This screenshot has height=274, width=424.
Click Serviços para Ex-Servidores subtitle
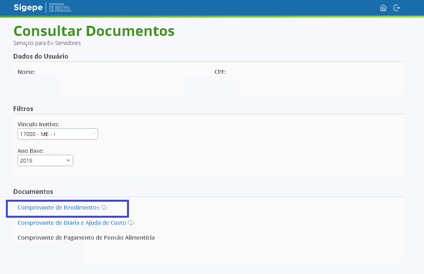tap(47, 43)
